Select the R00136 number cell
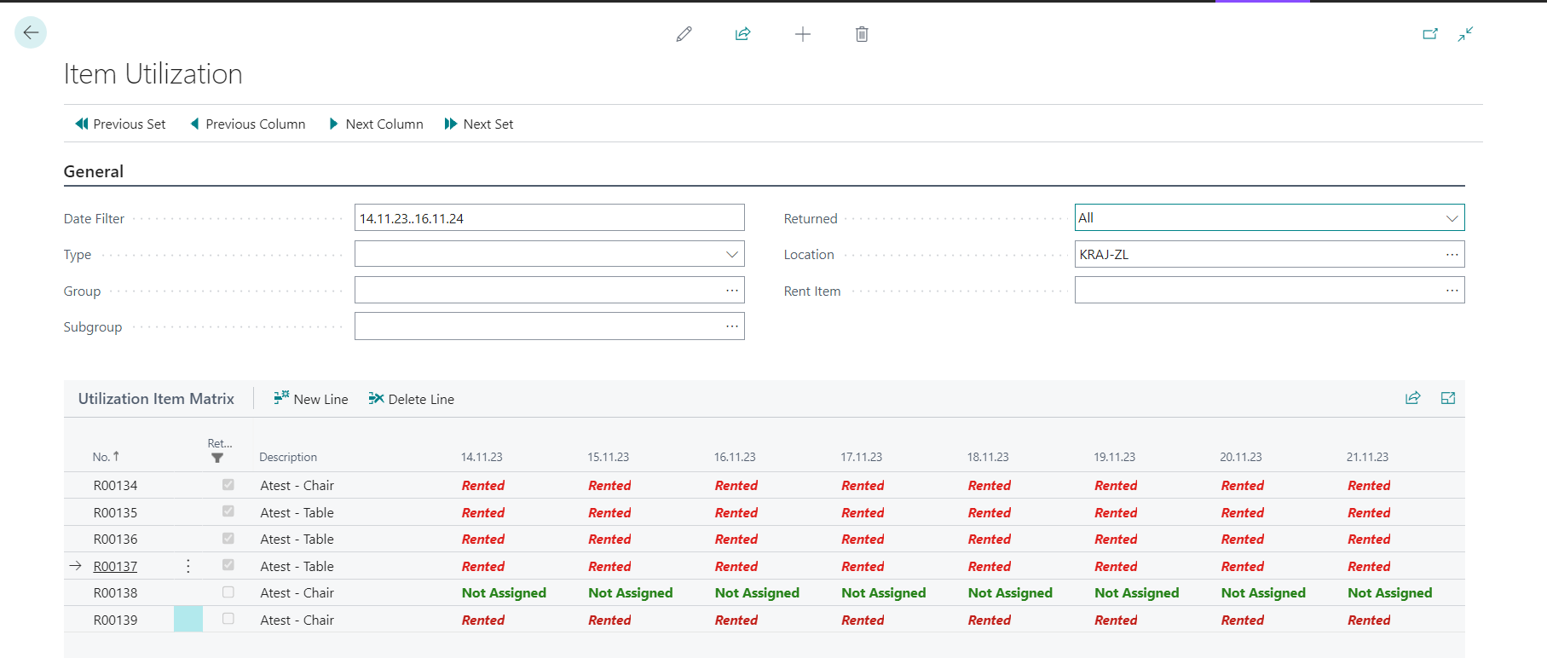1547x658 pixels. tap(115, 540)
